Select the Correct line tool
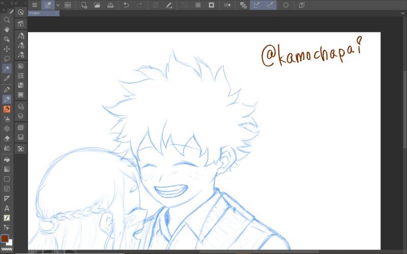 pos(7,228)
